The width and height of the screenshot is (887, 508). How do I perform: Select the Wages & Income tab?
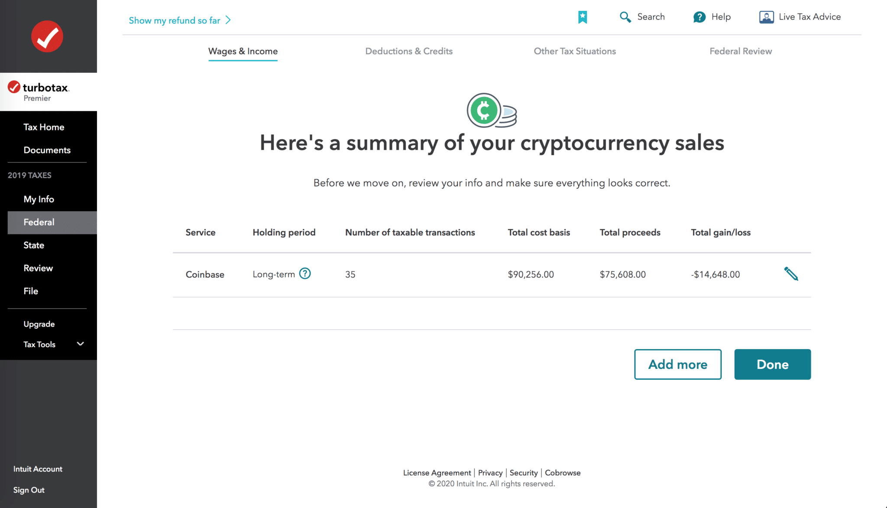point(242,51)
